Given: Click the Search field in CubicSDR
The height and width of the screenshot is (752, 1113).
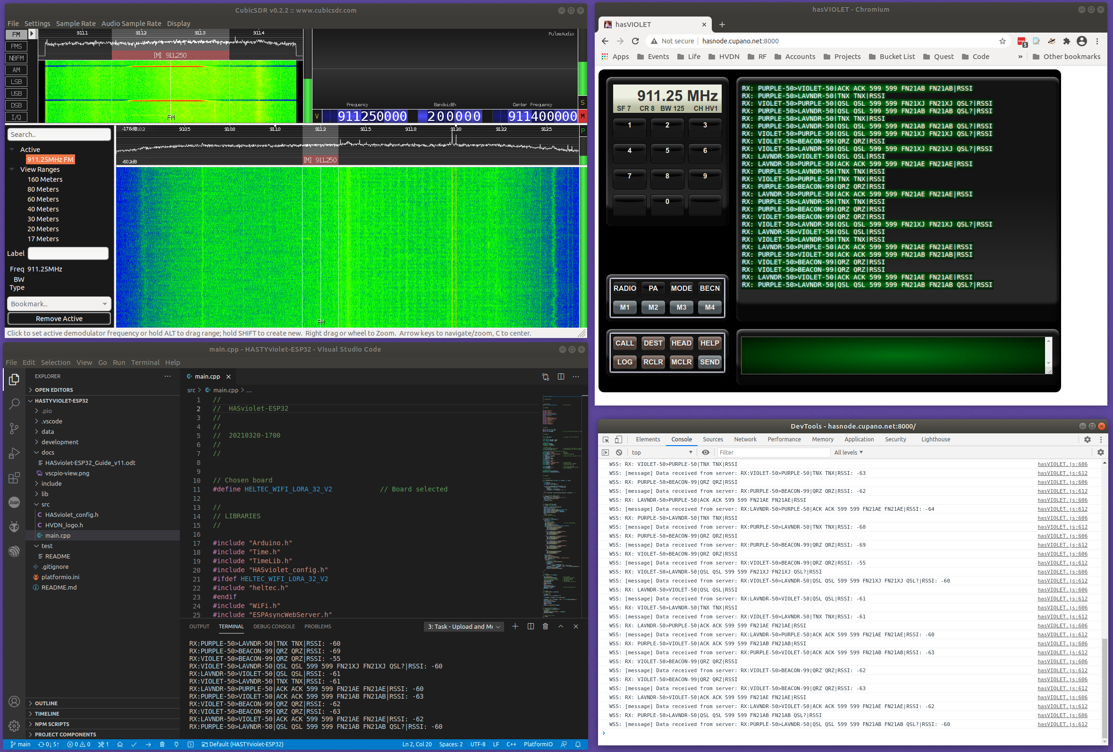Looking at the screenshot, I should coord(59,135).
